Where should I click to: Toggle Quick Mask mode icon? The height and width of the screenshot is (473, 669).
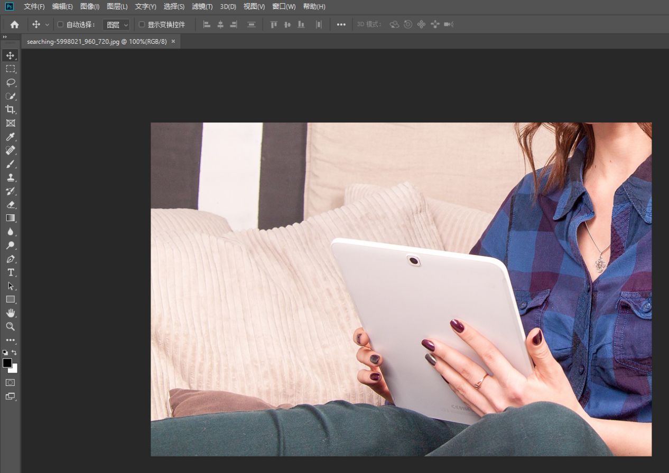[10, 382]
